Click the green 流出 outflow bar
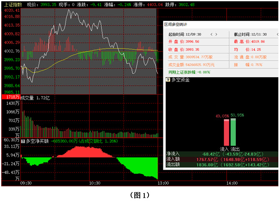 (233, 132)
